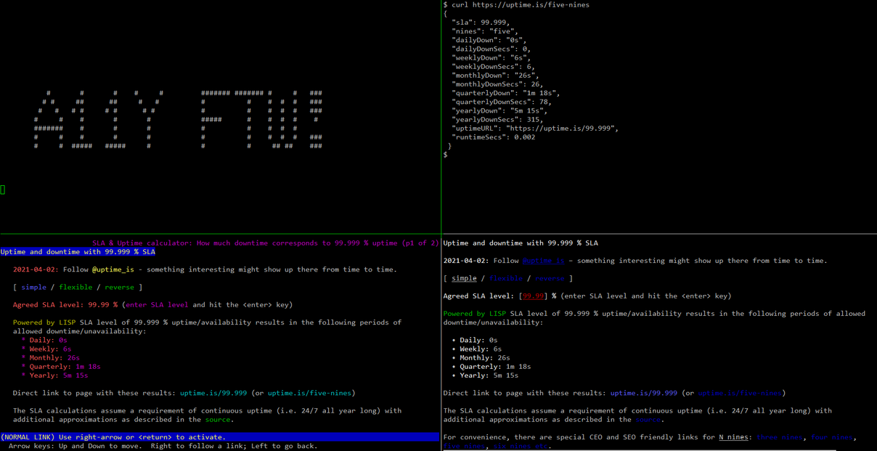Click the empty shell prompt below the curl output
The width and height of the screenshot is (877, 451).
tap(446, 155)
